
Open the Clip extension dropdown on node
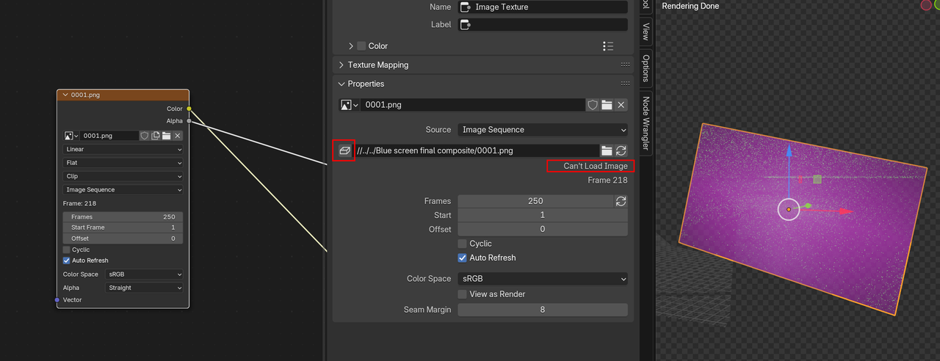[x=123, y=177]
